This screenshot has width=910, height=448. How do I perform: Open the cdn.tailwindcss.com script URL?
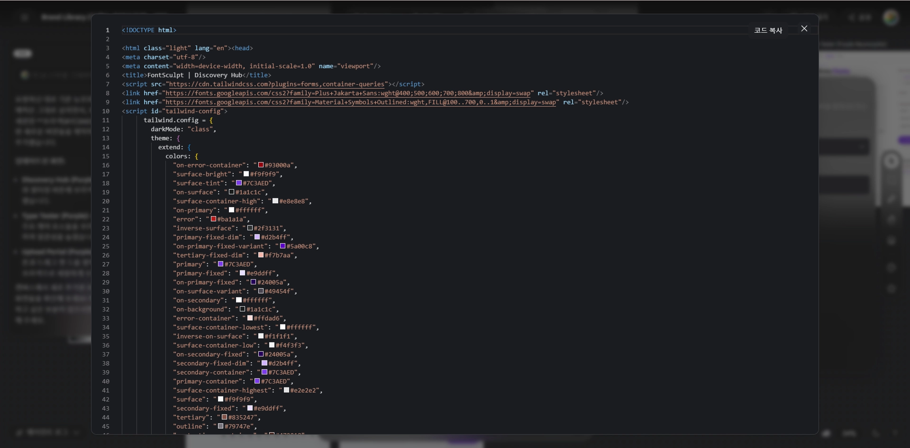point(276,84)
